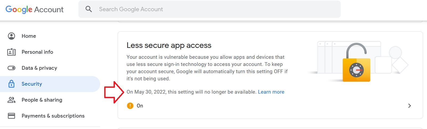This screenshot has width=427, height=129.
Task: Focus the Search Google Account field
Action: (210, 9)
